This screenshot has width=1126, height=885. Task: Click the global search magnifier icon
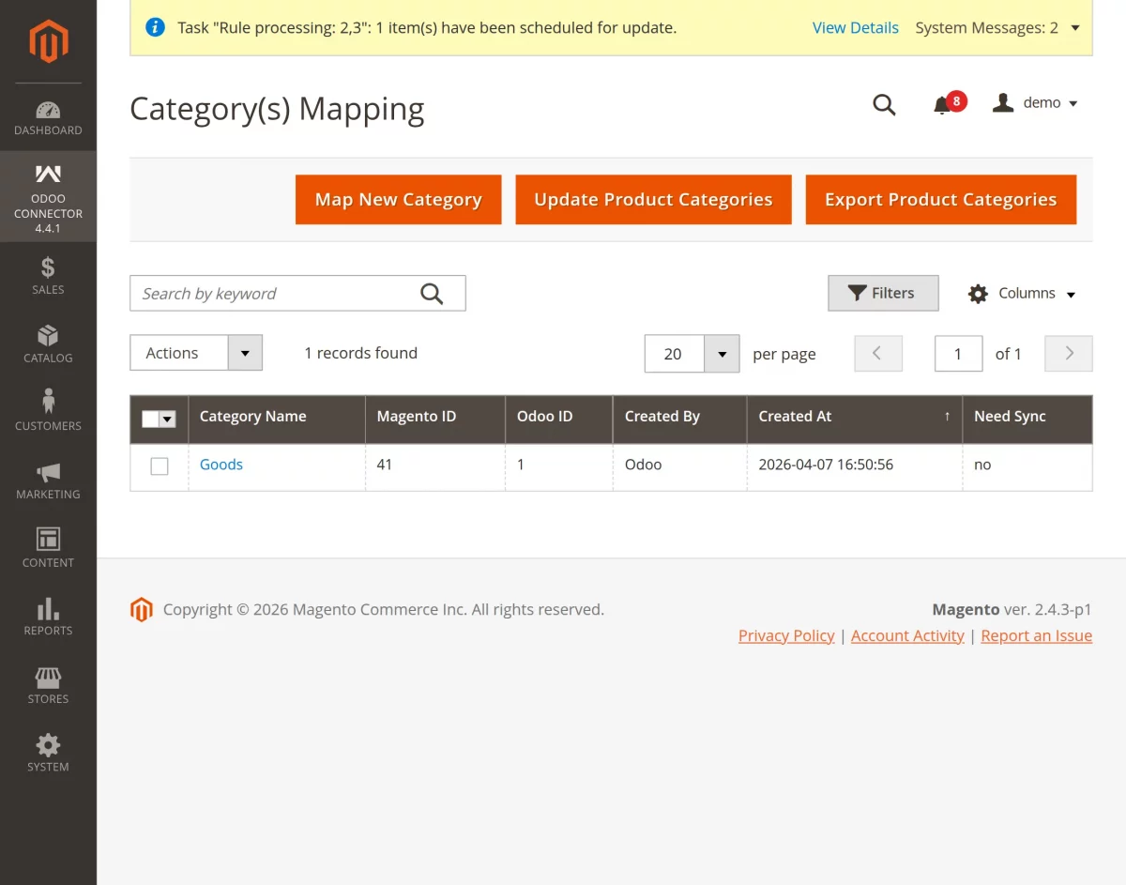coord(884,104)
